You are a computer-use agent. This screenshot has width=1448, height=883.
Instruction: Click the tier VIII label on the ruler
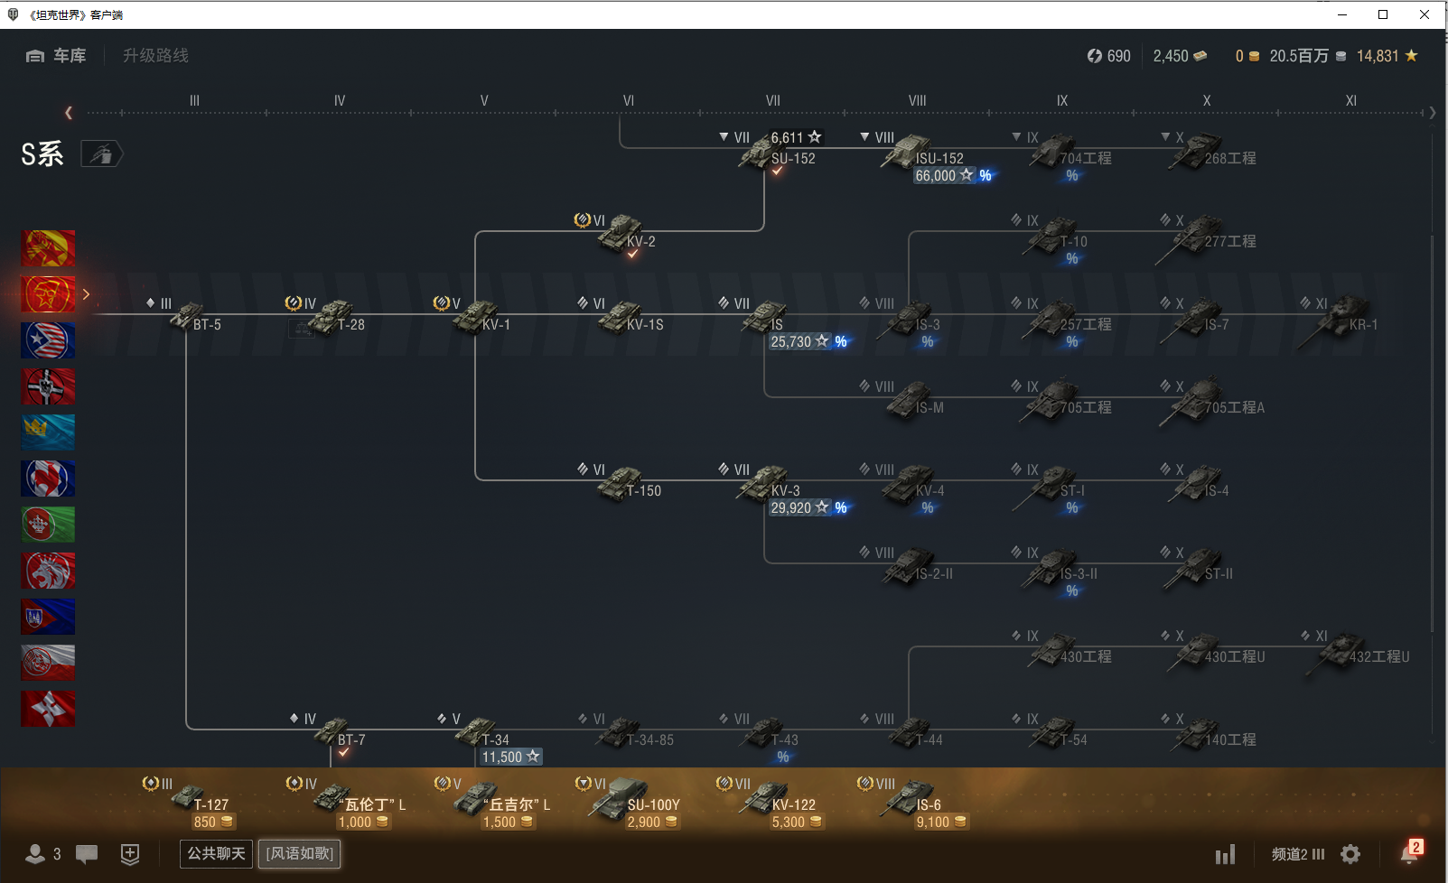pyautogui.click(x=918, y=101)
